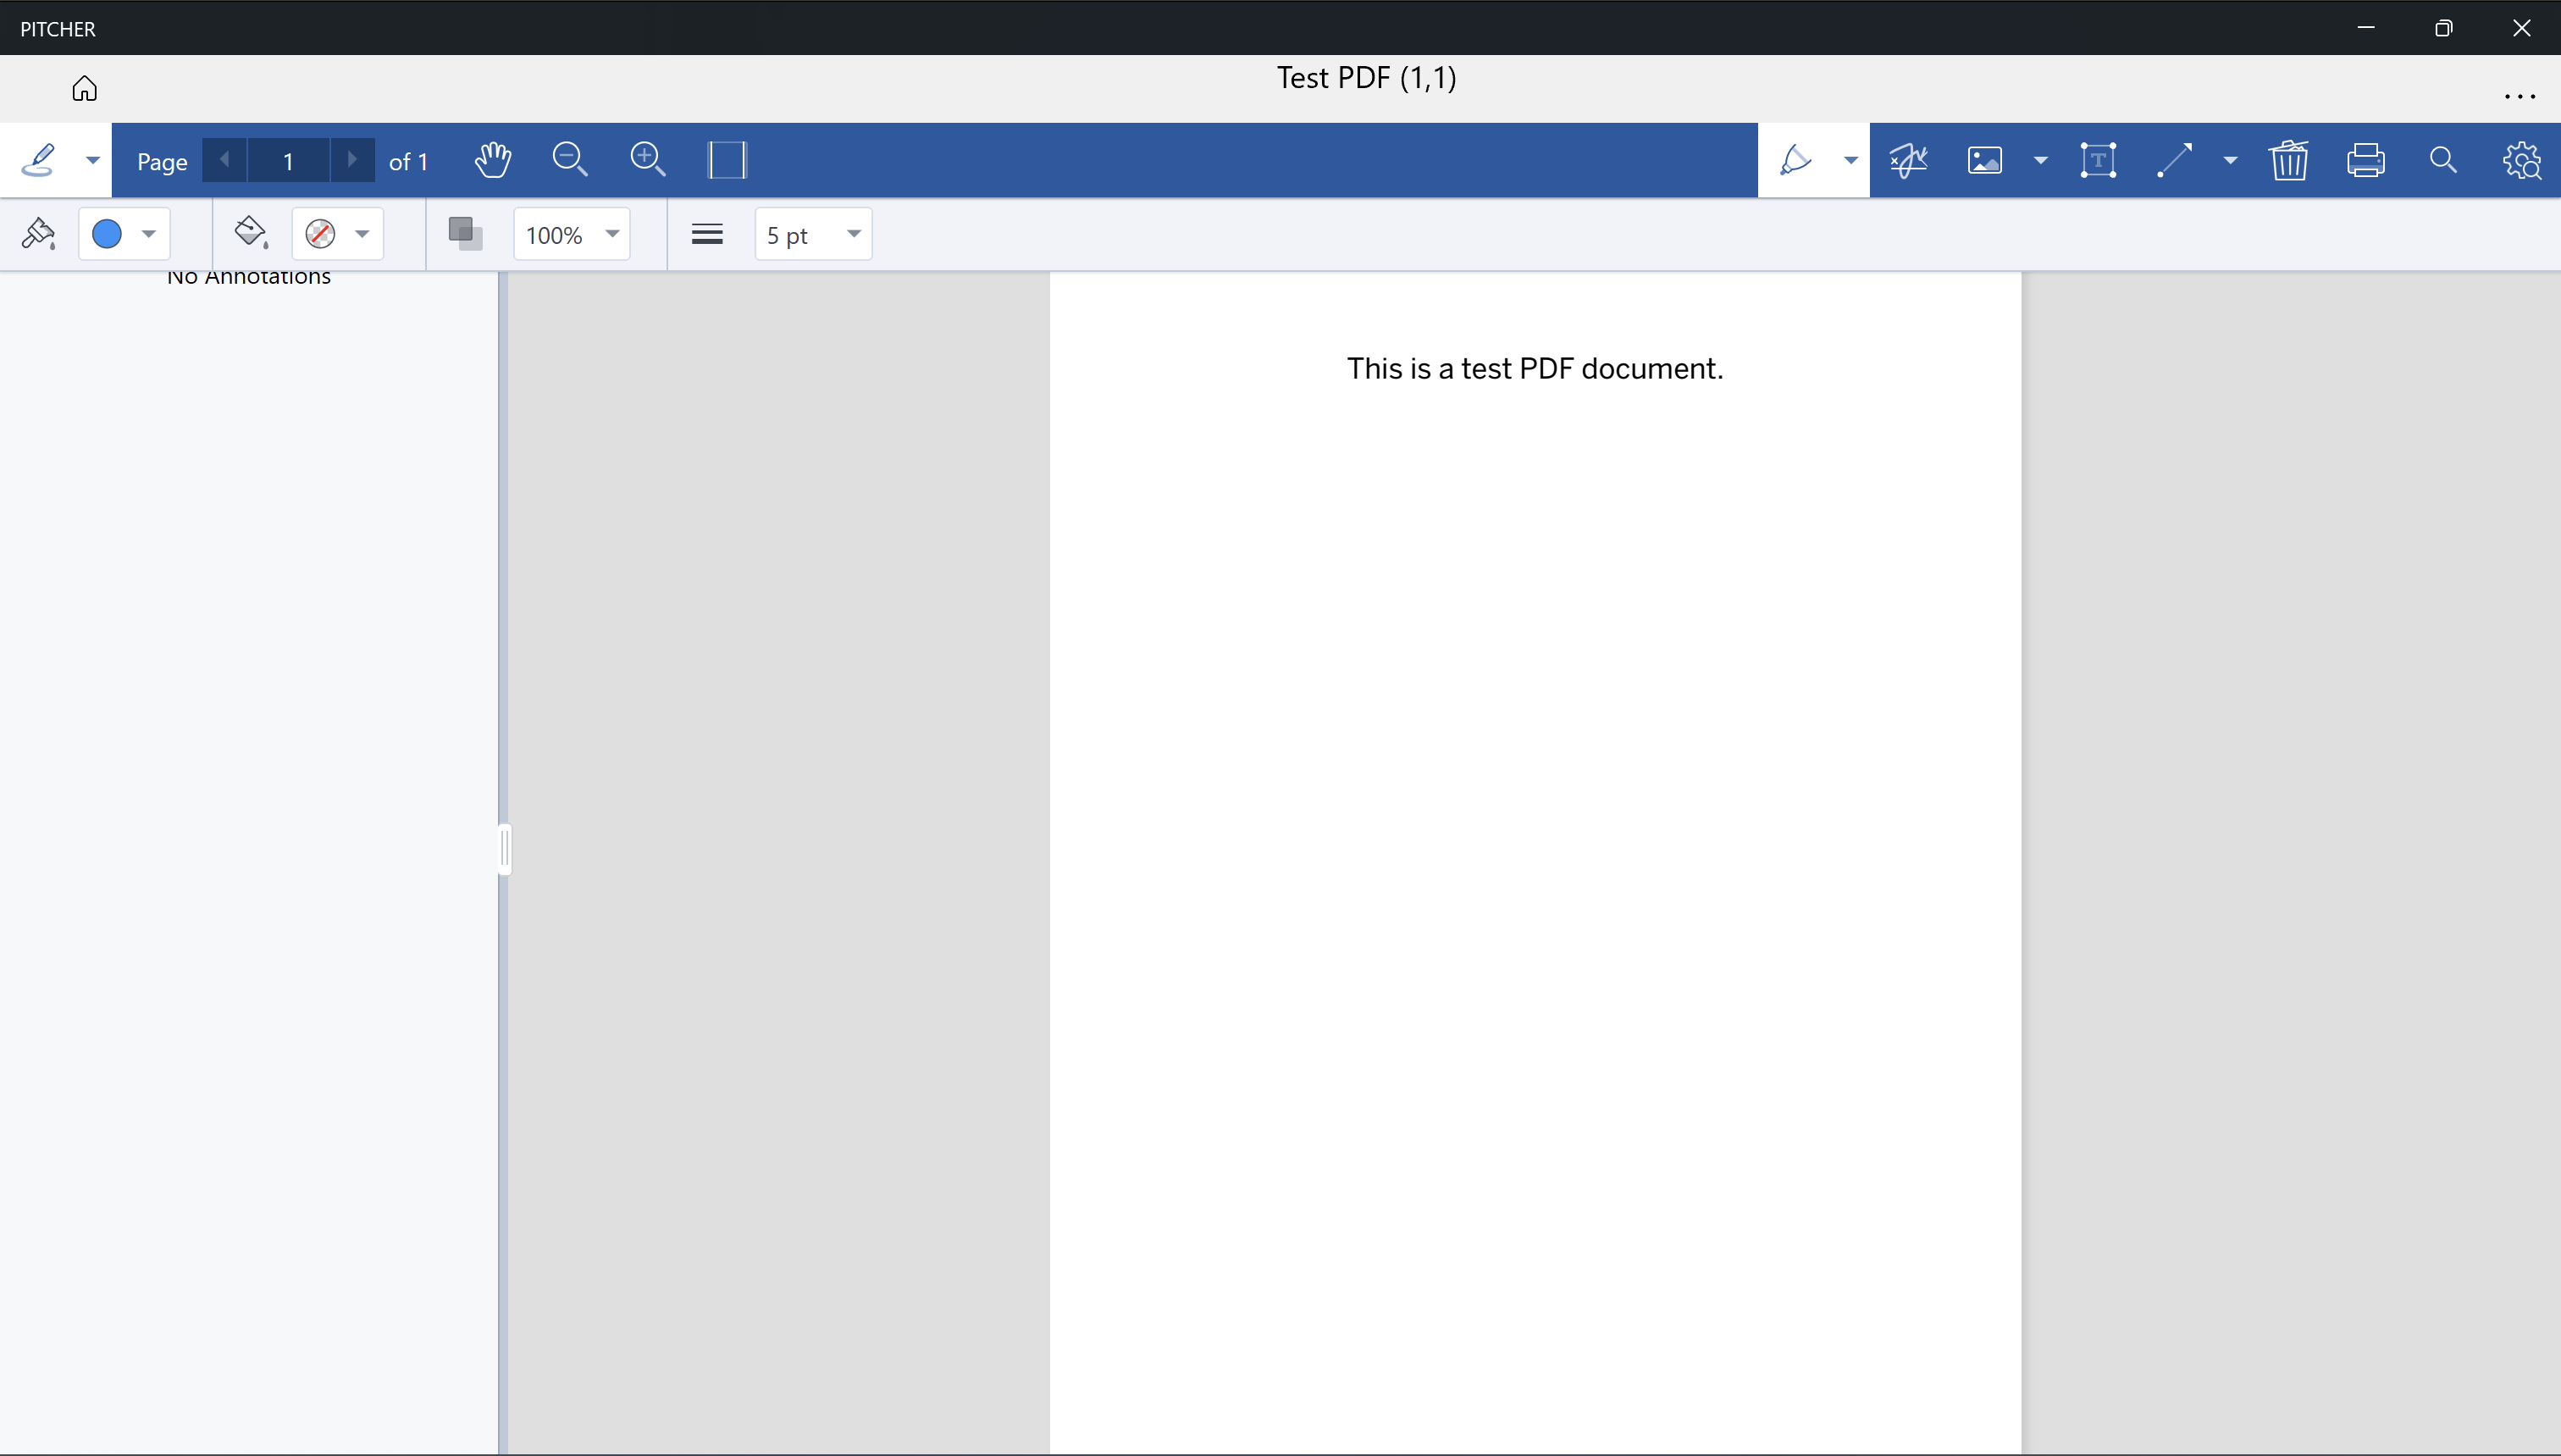This screenshot has width=2561, height=1456.
Task: Go to the next page arrow
Action: pyautogui.click(x=351, y=160)
